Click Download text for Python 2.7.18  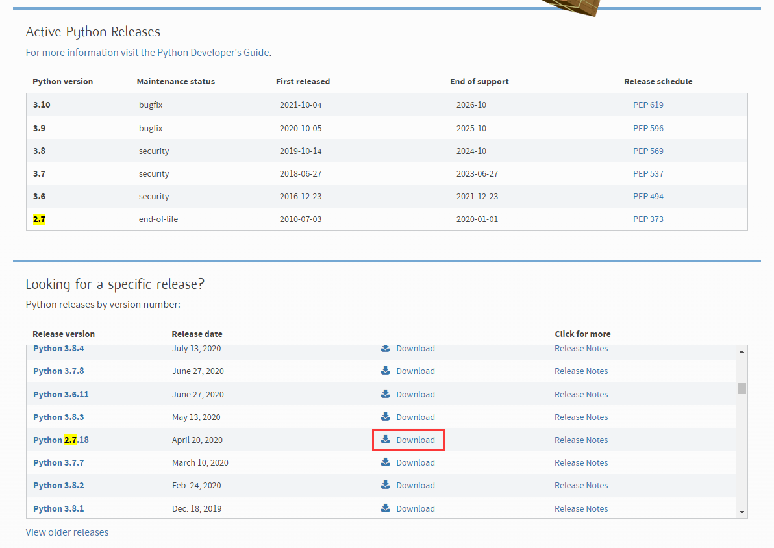pyautogui.click(x=416, y=440)
